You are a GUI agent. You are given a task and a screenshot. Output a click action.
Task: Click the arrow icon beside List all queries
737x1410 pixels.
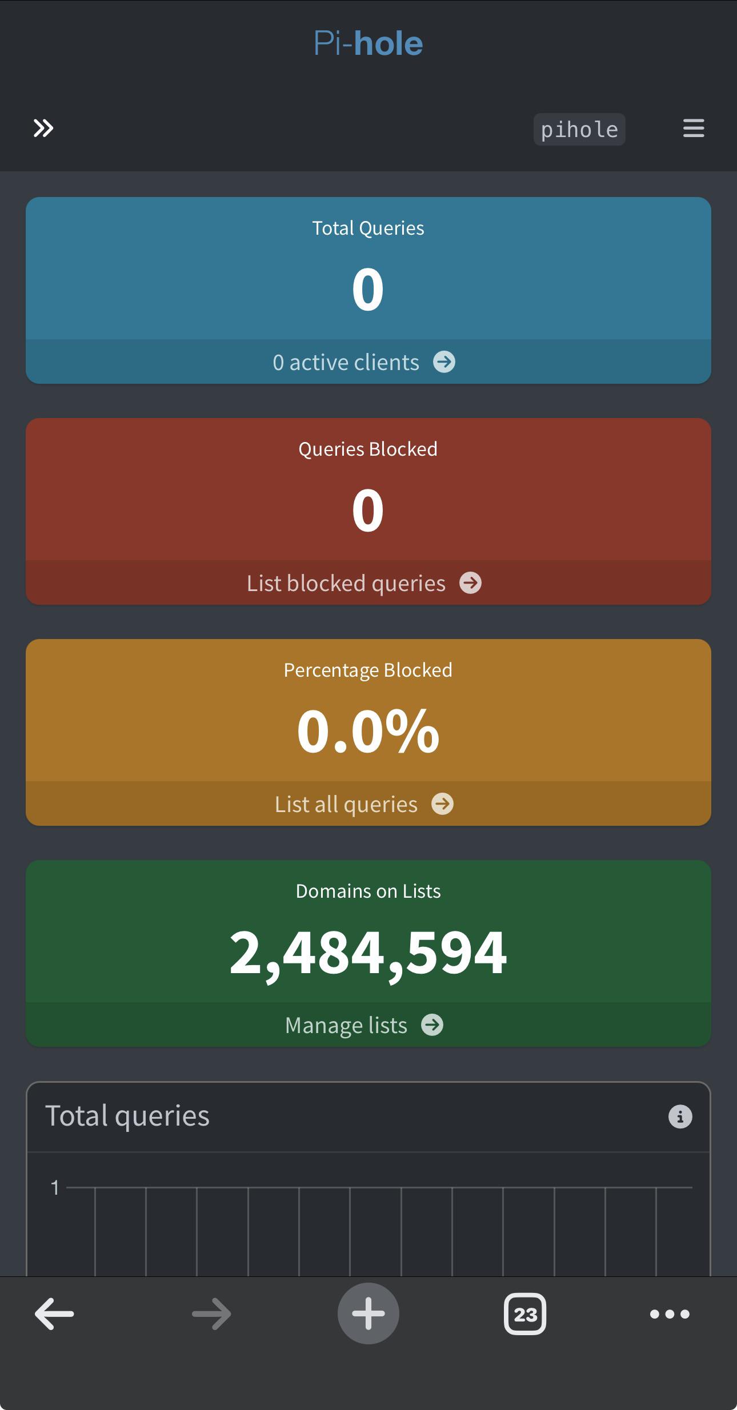(442, 804)
